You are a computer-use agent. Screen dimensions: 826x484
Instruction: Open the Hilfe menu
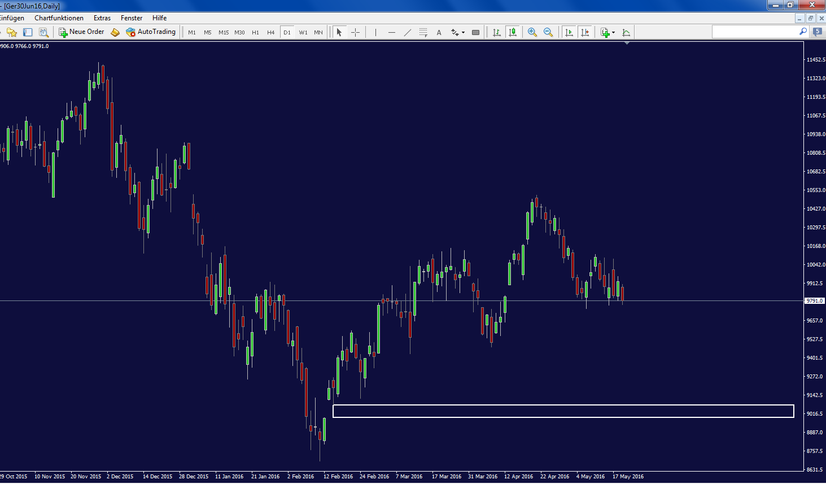[x=160, y=18]
